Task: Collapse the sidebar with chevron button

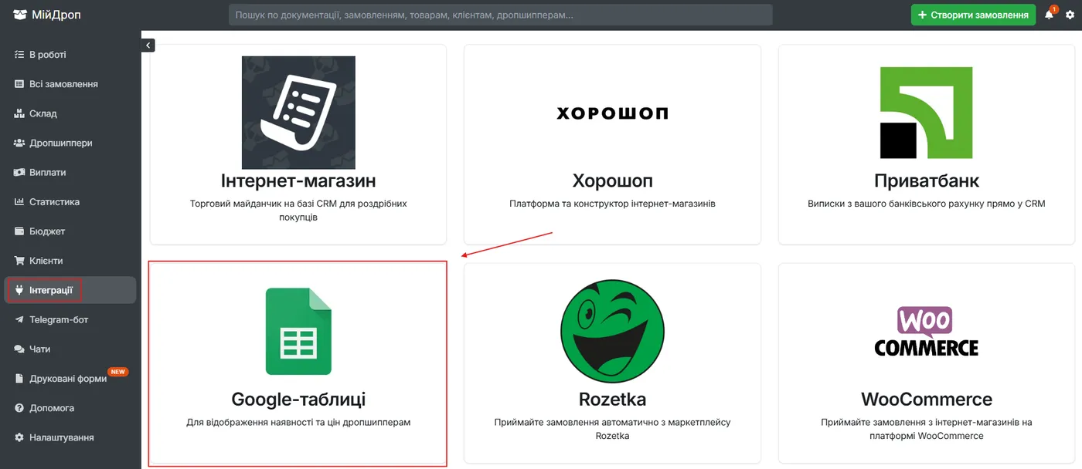Action: coord(148,46)
